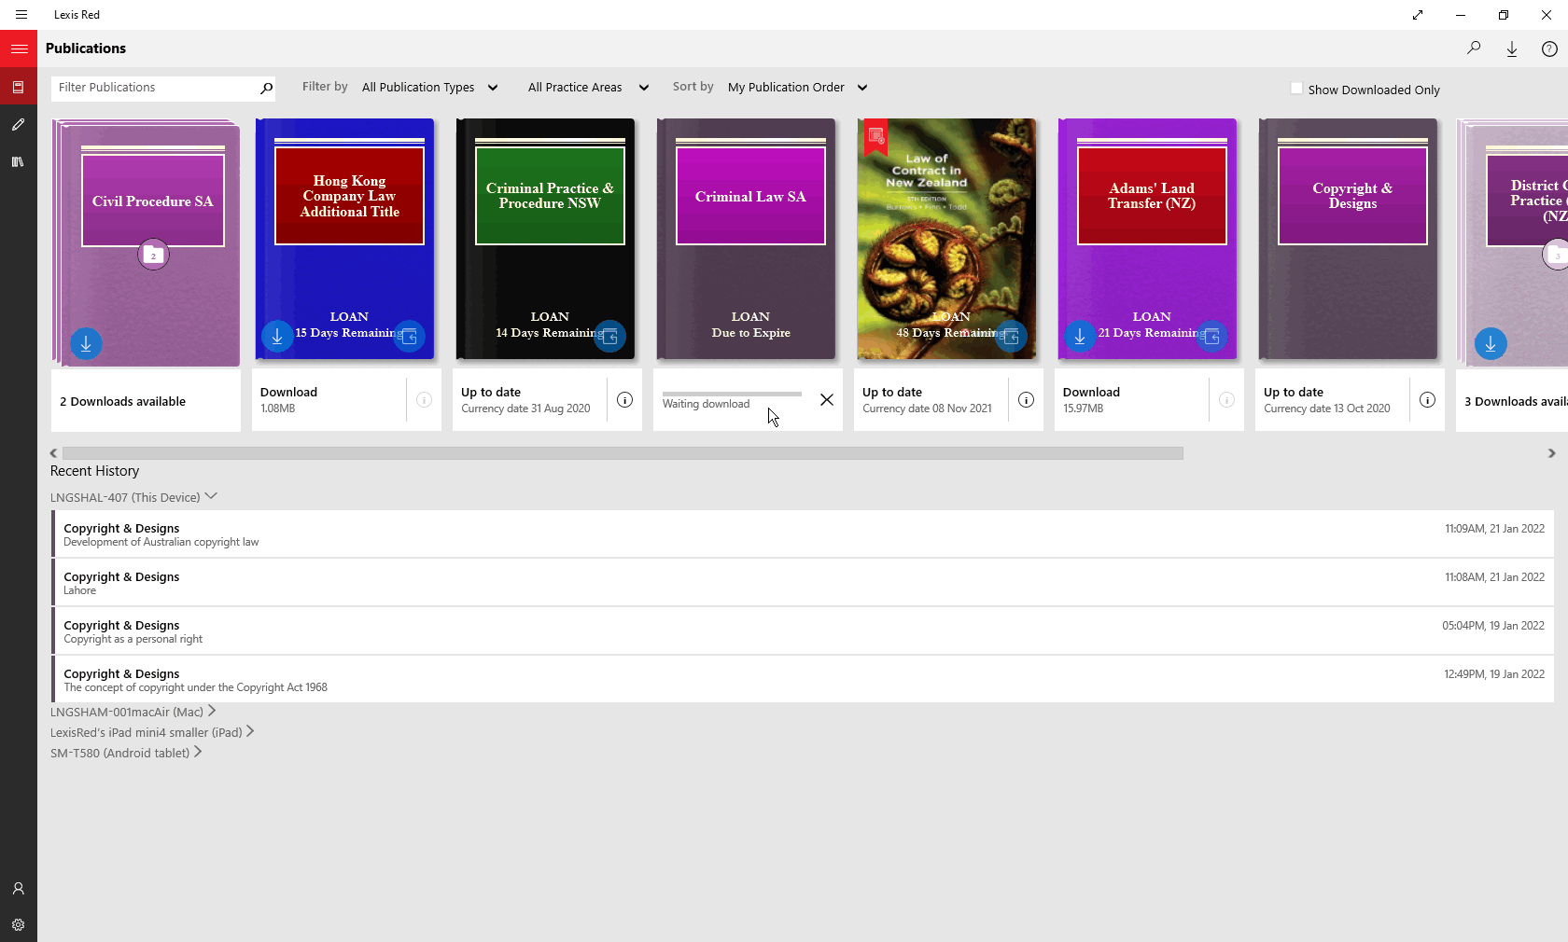Click the loan icon on Hong Kong Company Law
This screenshot has width=1568, height=942.
(408, 337)
